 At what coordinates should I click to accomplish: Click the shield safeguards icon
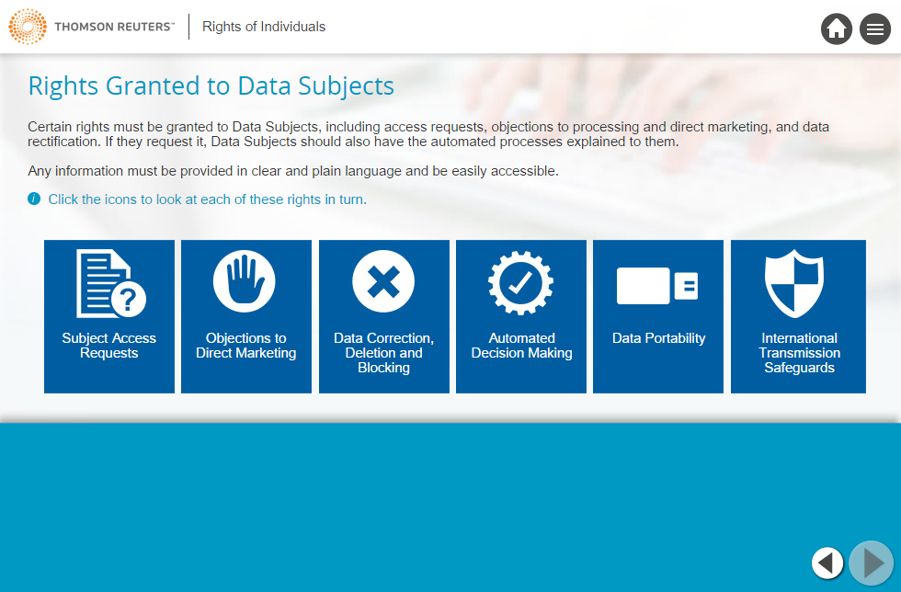pos(794,283)
